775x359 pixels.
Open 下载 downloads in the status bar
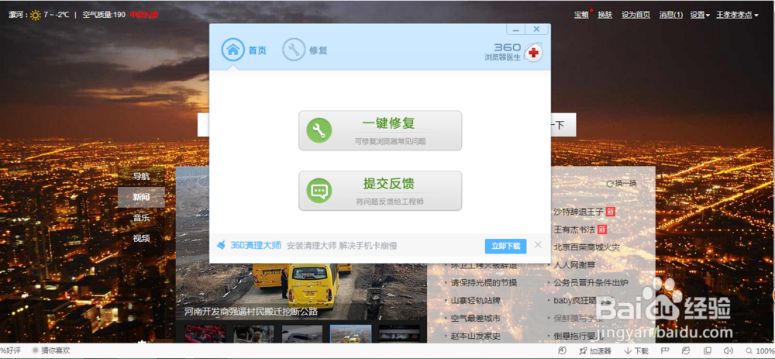point(635,351)
